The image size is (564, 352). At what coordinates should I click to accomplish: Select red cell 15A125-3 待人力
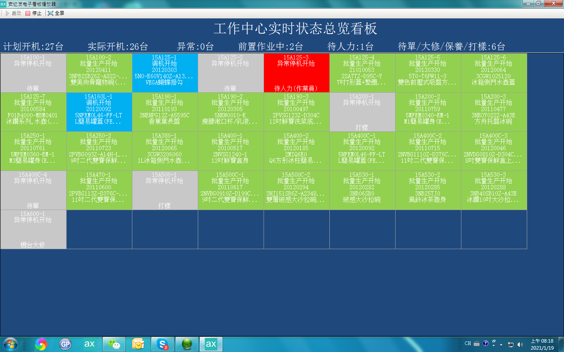pyautogui.click(x=296, y=73)
